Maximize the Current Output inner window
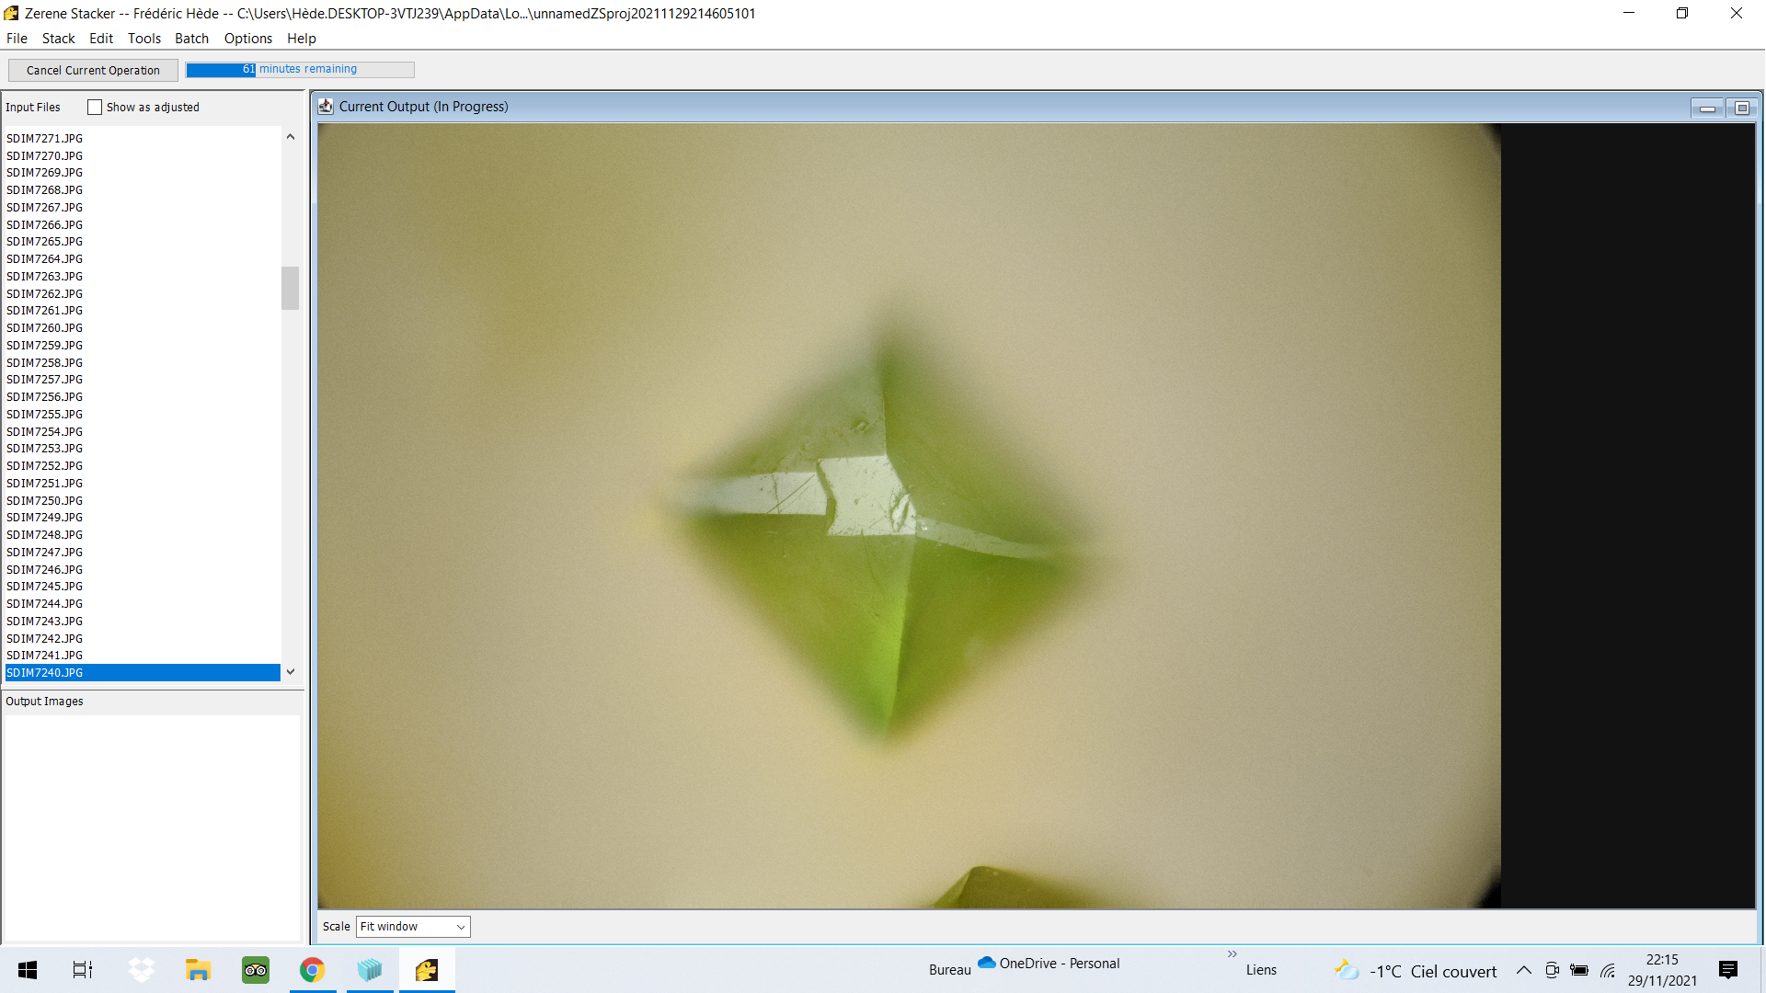The image size is (1766, 993). point(1742,108)
